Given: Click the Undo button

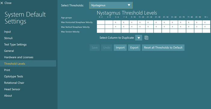Looking at the screenshot, I should pos(107,48).
